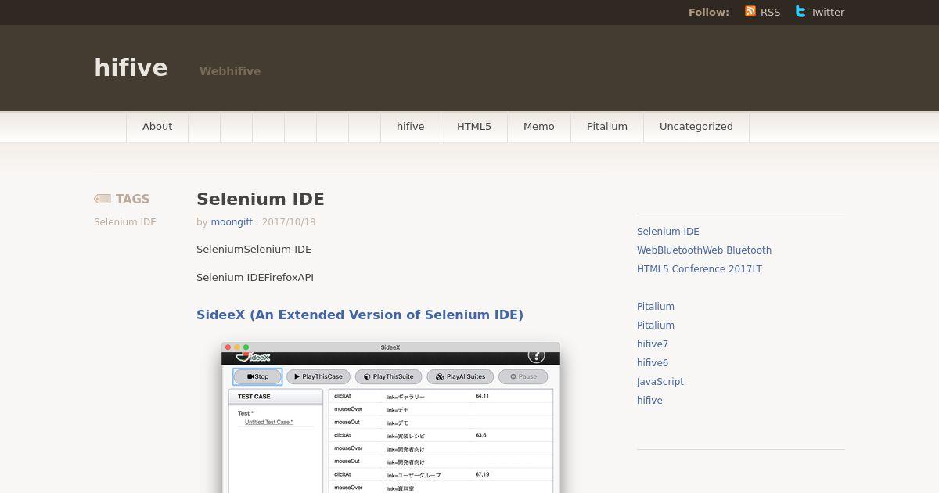
Task: Click the help question-mark icon in SideeX
Action: (536, 356)
